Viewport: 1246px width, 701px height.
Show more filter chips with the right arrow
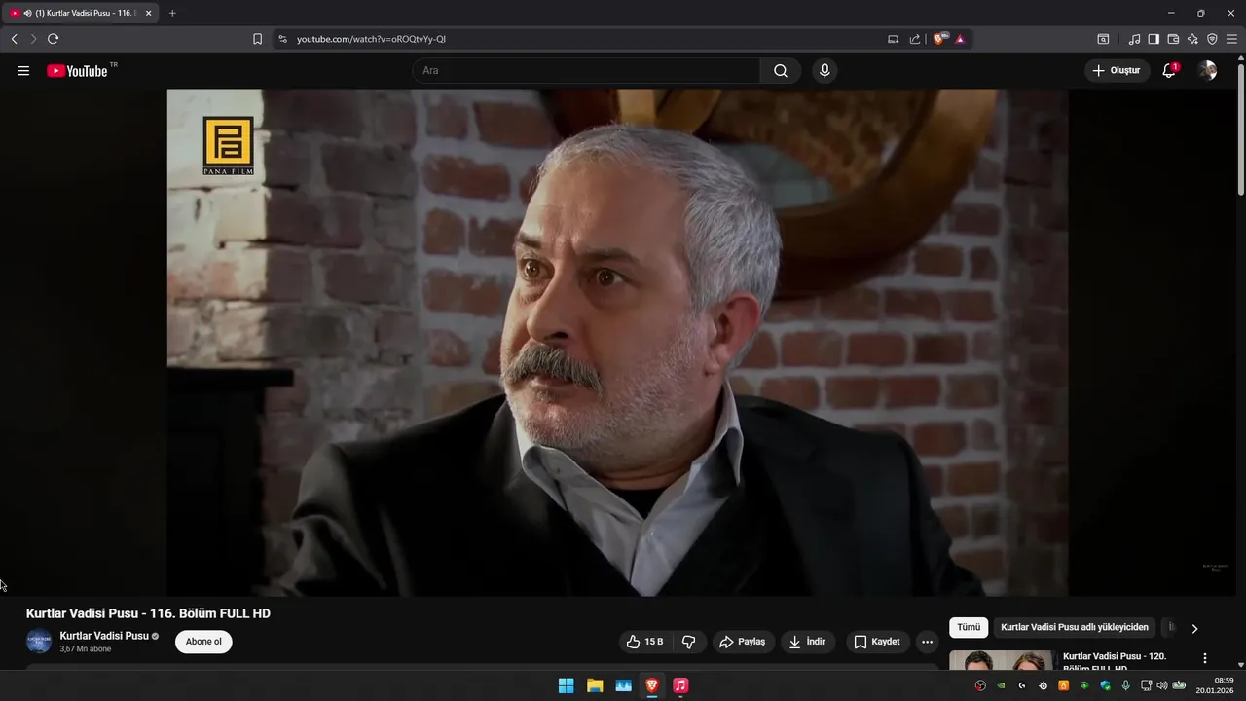1194,629
